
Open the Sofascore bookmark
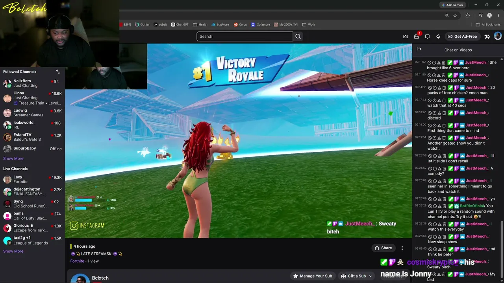[261, 24]
